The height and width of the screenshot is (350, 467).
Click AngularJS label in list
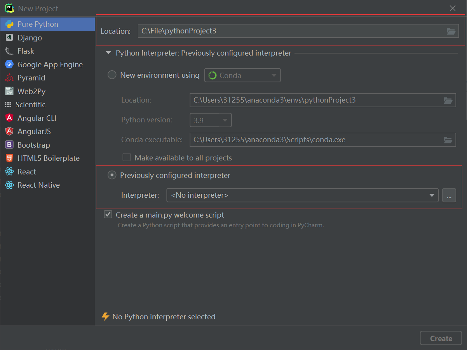point(34,131)
